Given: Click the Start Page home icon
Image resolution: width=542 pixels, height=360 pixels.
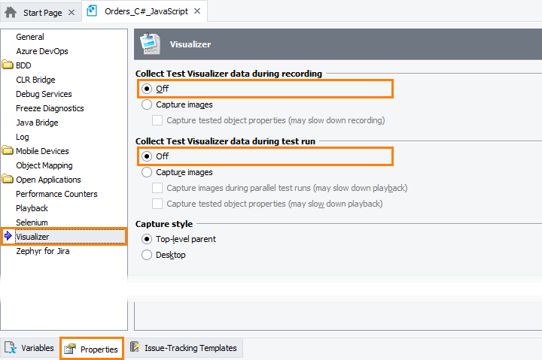Looking at the screenshot, I should point(11,12).
